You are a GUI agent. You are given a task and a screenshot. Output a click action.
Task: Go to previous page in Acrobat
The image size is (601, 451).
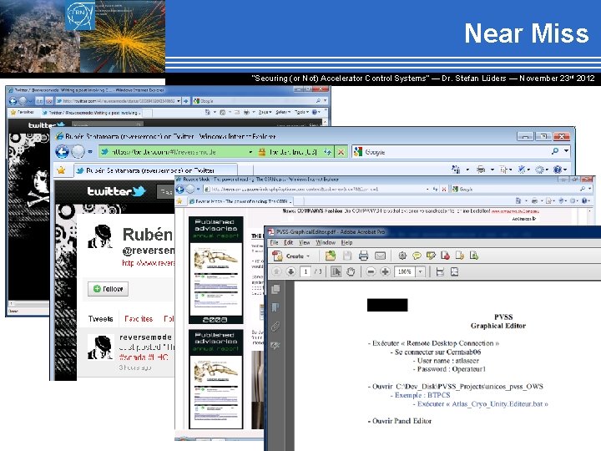(276, 272)
